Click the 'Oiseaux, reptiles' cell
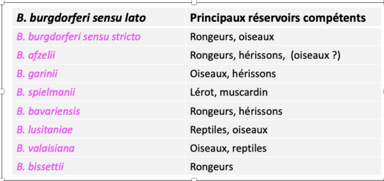The height and width of the screenshot is (181, 384). 284,148
